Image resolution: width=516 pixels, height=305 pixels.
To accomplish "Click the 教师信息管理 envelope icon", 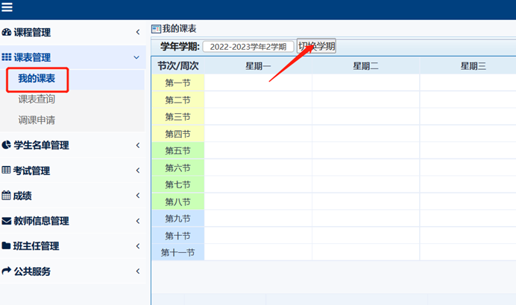I will (x=7, y=221).
